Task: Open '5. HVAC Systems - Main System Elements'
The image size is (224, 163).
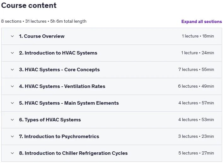Action: pyautogui.click(x=69, y=103)
